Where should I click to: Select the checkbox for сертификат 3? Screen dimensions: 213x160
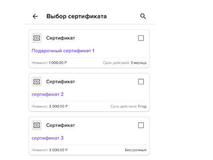141,125
